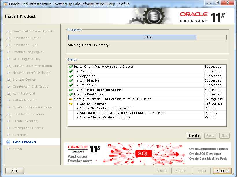Screen dimensions: 237x177
Task: Select the Finish step in sidebar
Action: pos(17,149)
